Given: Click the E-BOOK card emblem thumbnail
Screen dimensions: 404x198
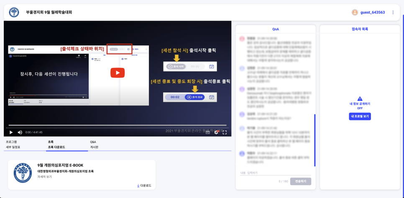Looking at the screenshot, I should tap(23, 173).
